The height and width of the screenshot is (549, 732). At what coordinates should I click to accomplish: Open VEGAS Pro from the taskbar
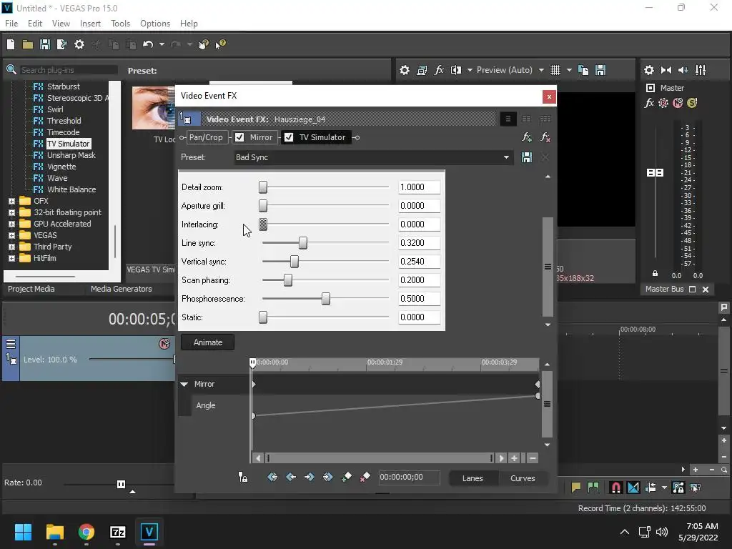tap(149, 532)
